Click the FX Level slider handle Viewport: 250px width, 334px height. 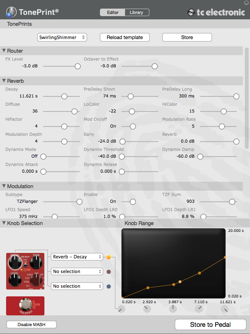pos(78,66)
